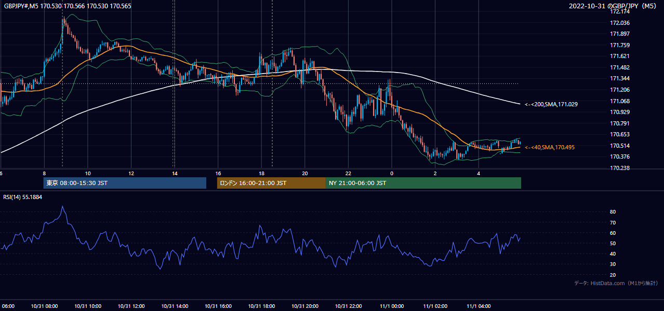Click price axis label 171.344
664x311 pixels.
pos(620,78)
